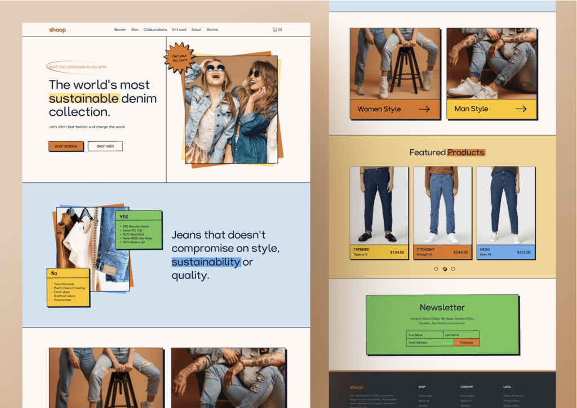
Task: Open the STRAIGHT jeans product image
Action: pyautogui.click(x=442, y=206)
